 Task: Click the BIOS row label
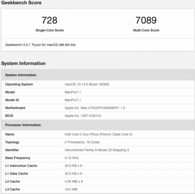click(9, 116)
